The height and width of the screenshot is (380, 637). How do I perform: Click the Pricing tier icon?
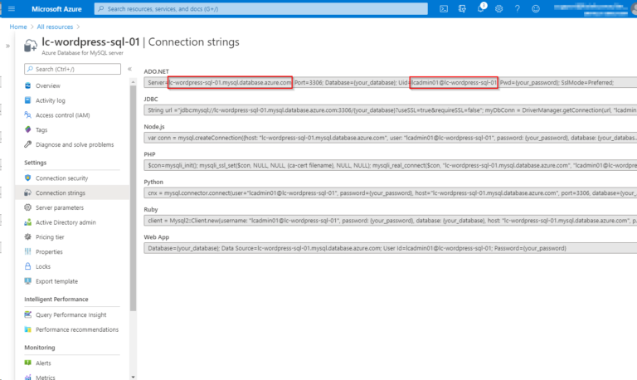click(27, 237)
